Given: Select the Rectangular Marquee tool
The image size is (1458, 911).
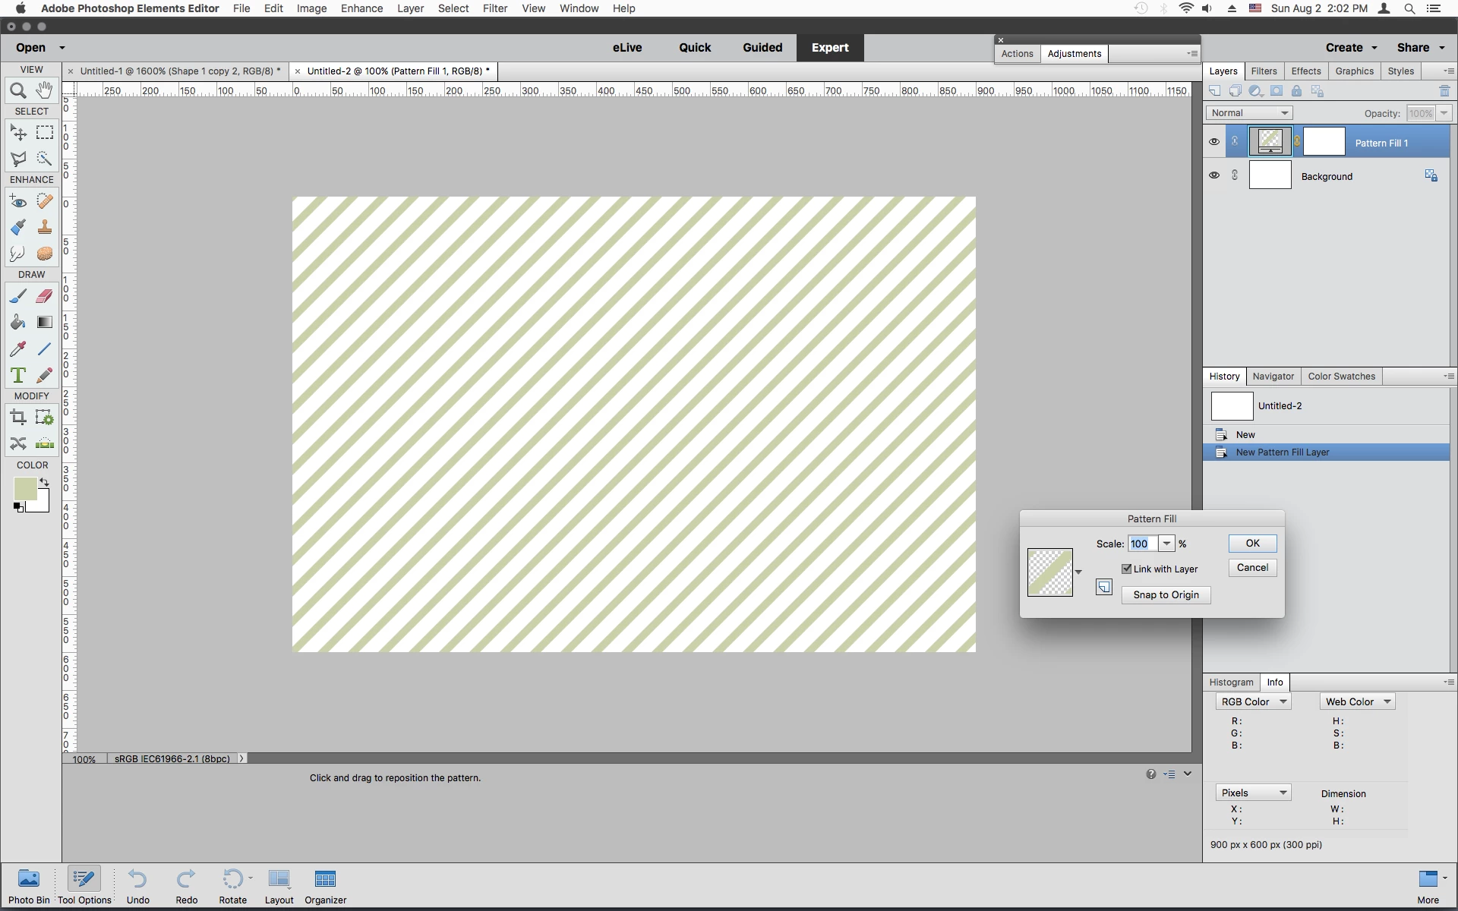Looking at the screenshot, I should [x=45, y=133].
